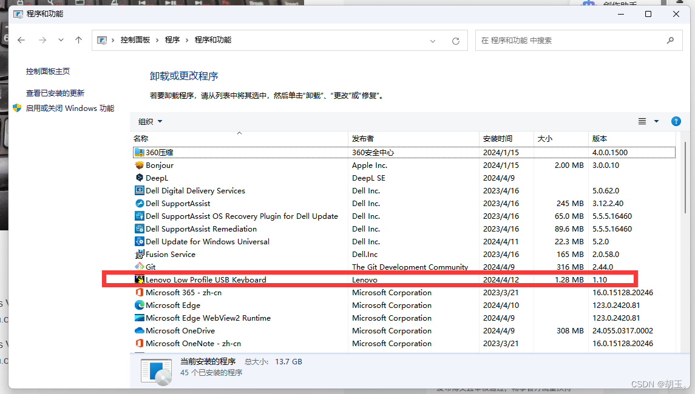Image resolution: width=695 pixels, height=394 pixels.
Task: Select the 程序 breadcrumb
Action: 172,40
